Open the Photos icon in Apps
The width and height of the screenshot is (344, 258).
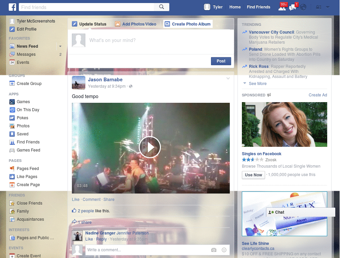[12, 126]
